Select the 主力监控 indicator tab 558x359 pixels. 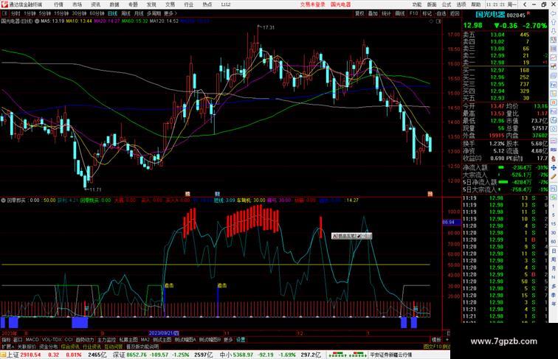click(x=107, y=340)
